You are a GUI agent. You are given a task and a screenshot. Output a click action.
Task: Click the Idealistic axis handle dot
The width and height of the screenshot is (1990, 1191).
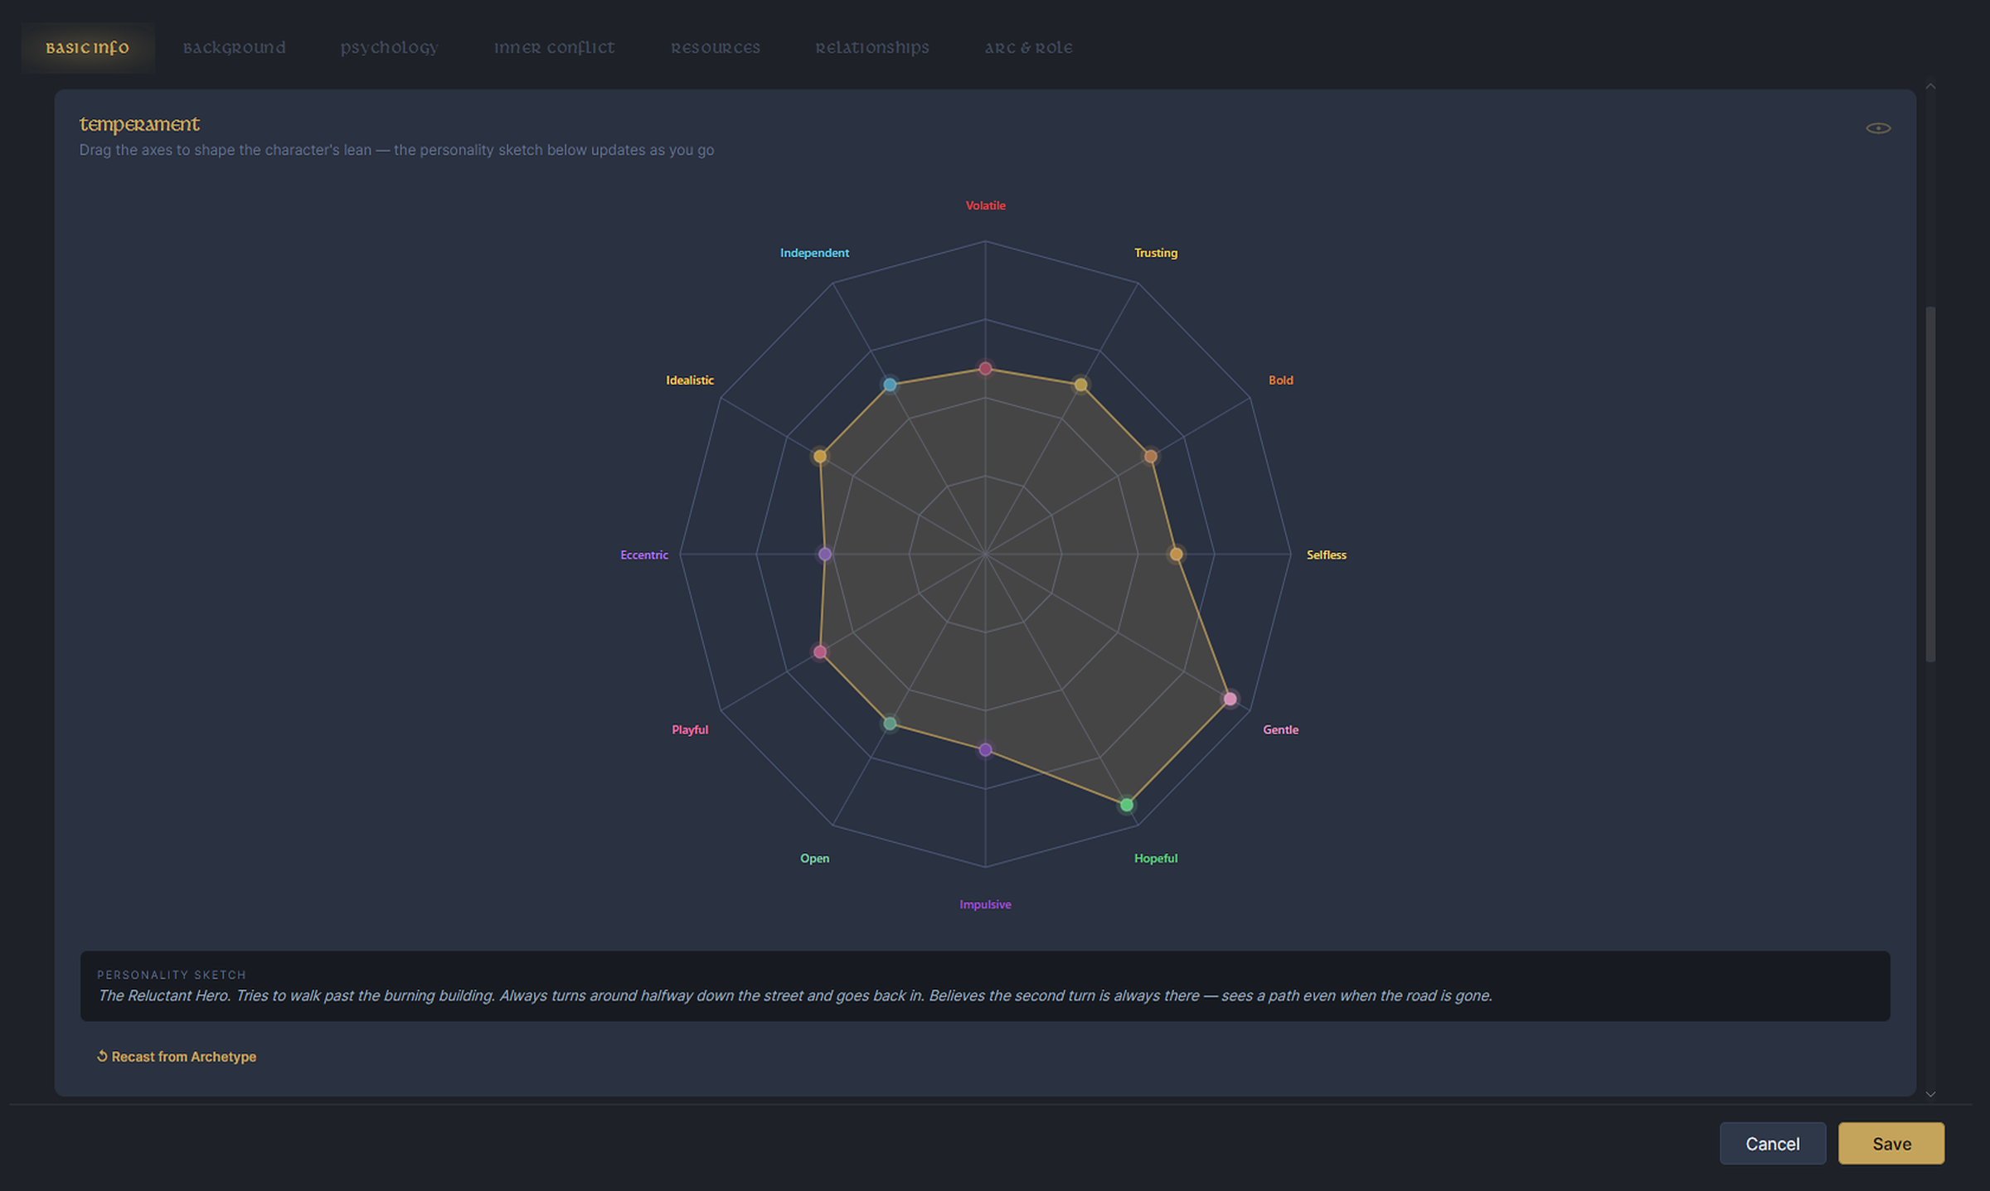click(x=820, y=456)
